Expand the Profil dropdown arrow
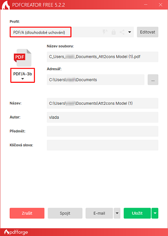Image resolution: width=168 pixels, height=236 pixels. pos(130,32)
